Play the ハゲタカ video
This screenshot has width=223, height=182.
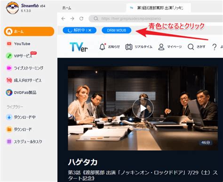point(143,108)
